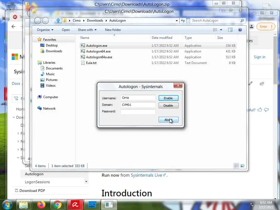Select the Autologon.exe file icon
280x210 pixels.
pyautogui.click(x=83, y=46)
